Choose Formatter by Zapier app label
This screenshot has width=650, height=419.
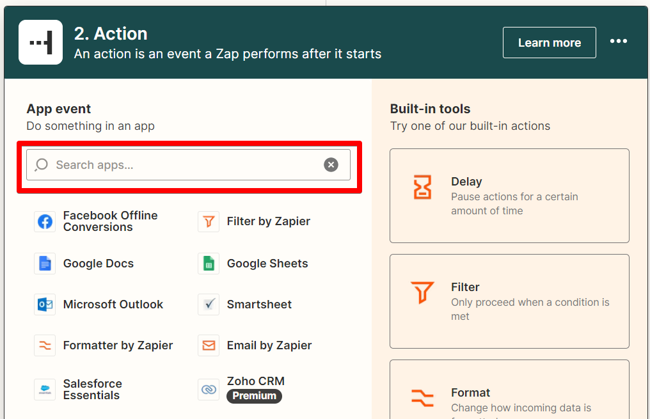pyautogui.click(x=118, y=345)
